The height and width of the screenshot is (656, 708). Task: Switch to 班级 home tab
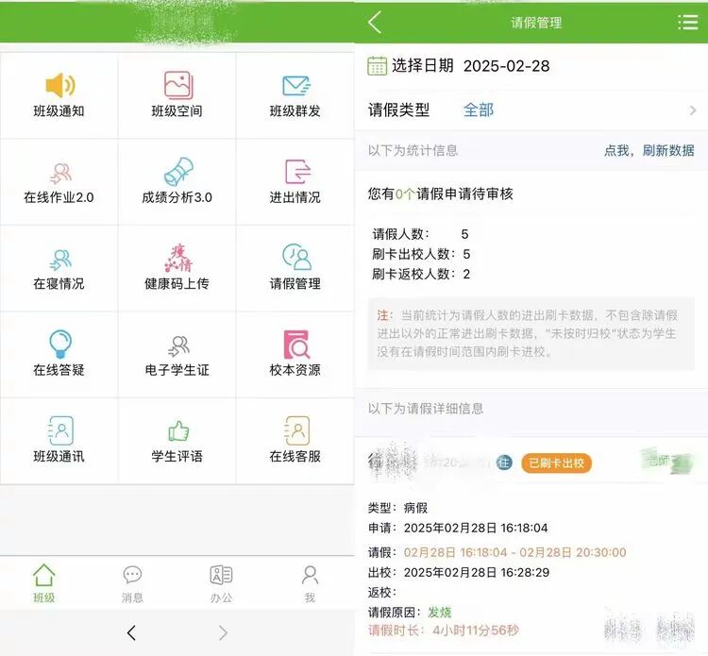(43, 583)
